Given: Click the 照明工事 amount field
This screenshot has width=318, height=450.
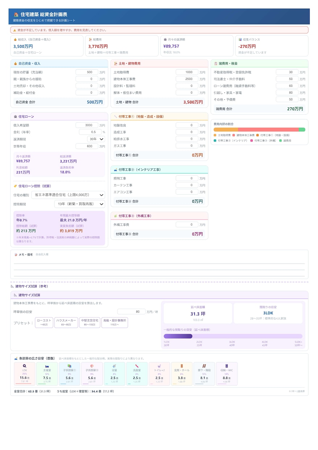Looking at the screenshot, I should coord(187,178).
